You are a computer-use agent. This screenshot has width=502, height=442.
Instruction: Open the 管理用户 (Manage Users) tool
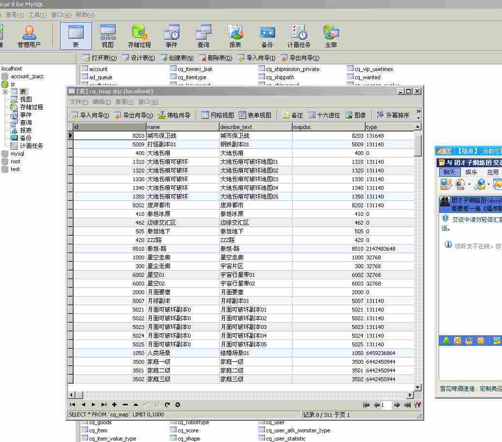29,36
